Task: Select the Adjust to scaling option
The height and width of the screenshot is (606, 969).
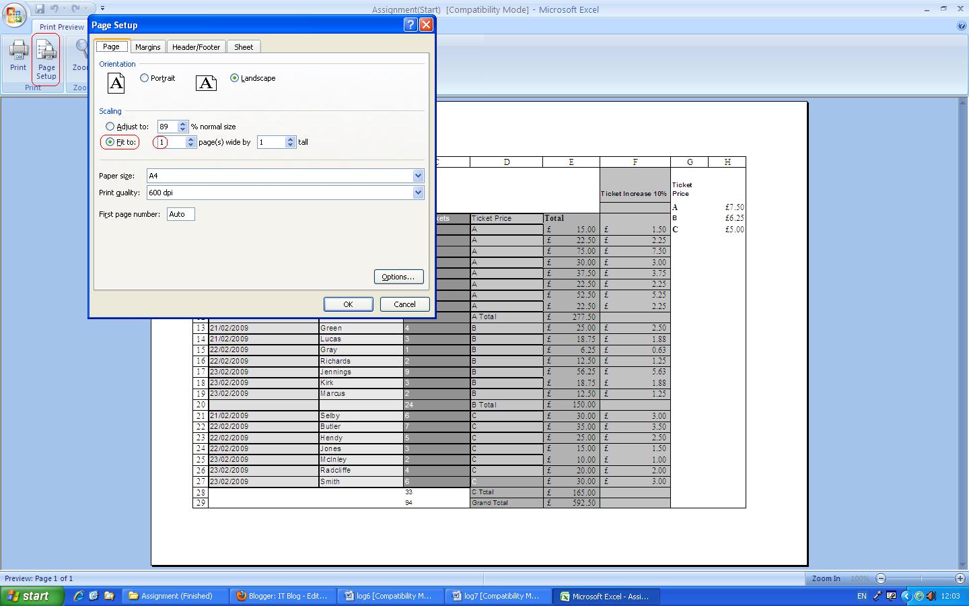Action: [127, 127]
